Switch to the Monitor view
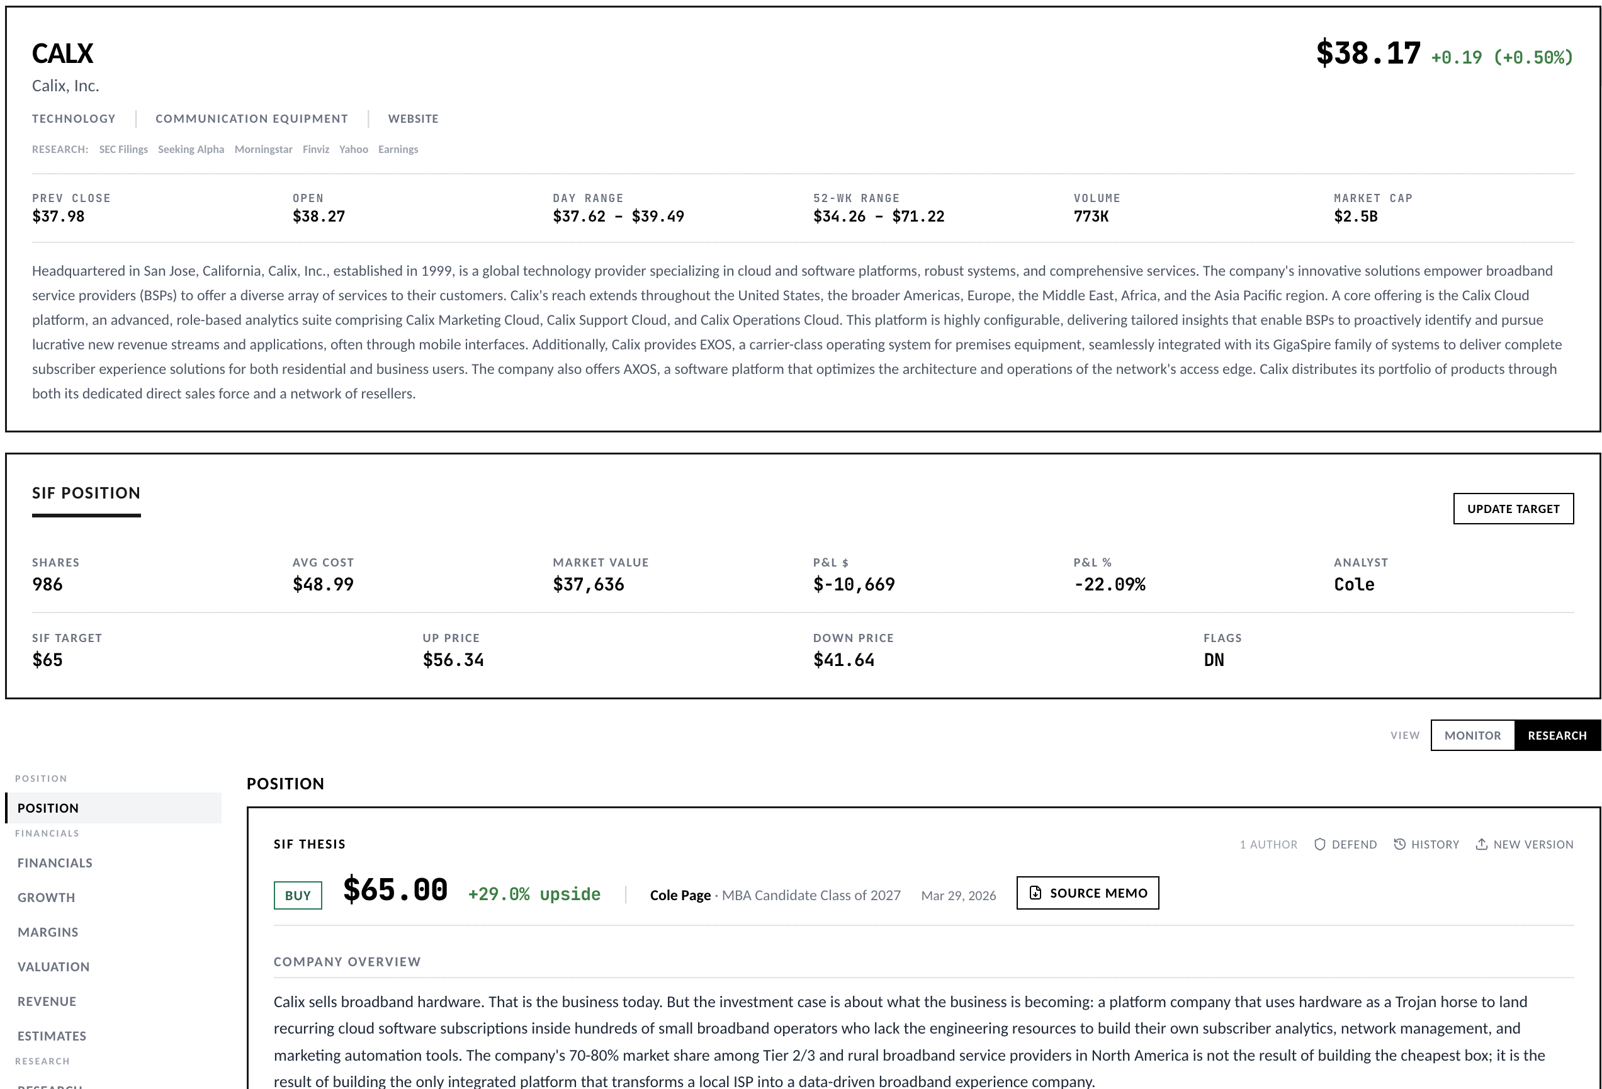 1472,735
